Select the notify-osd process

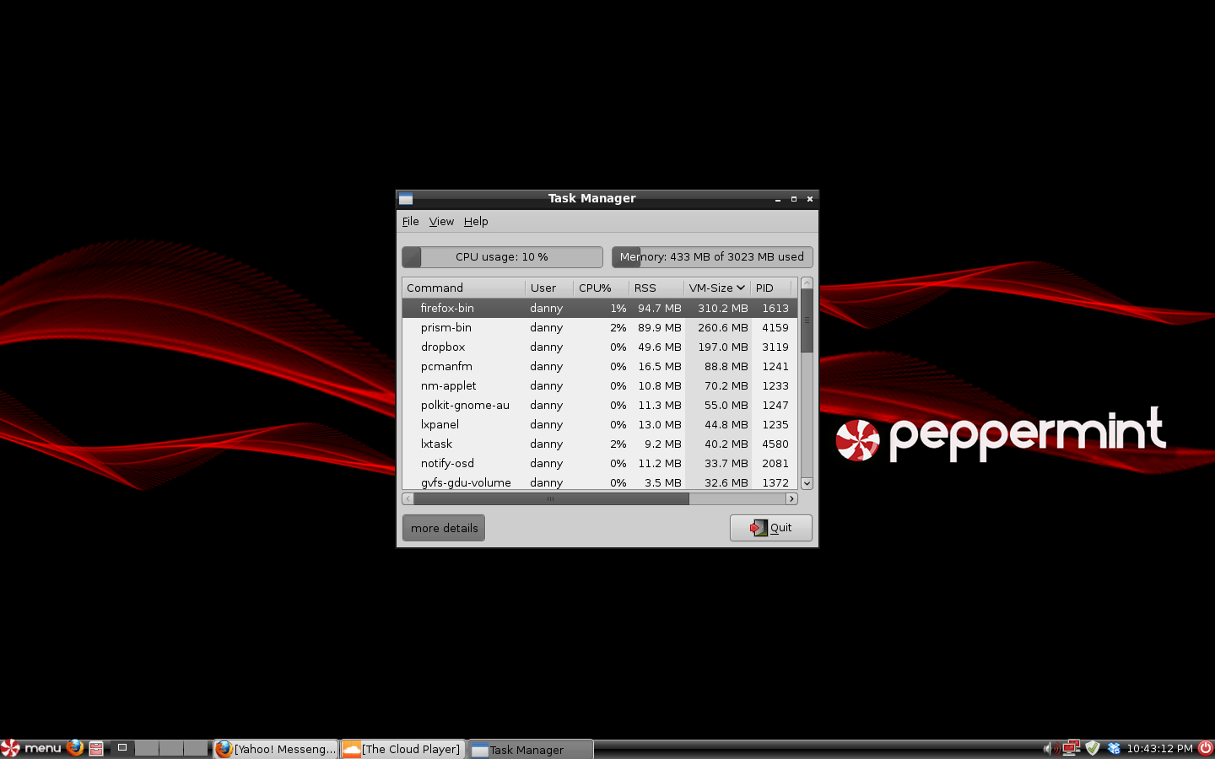click(x=600, y=464)
